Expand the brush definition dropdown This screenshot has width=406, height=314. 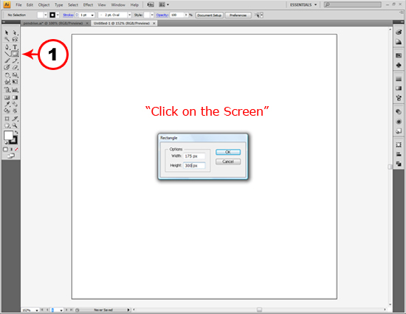click(x=129, y=15)
